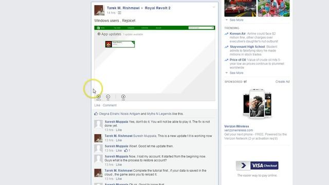
Task: Like Suresh's 'Wow! Good let me update' comment
Action: point(119,151)
